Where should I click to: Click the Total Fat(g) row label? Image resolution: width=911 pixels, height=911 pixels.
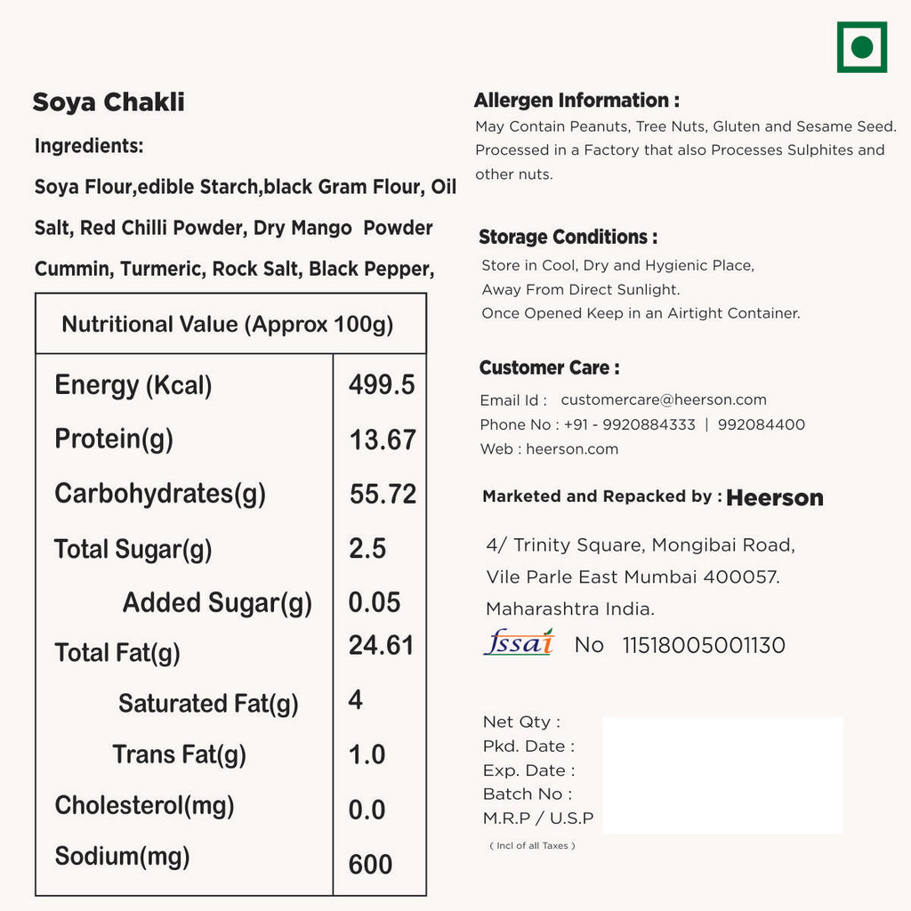[x=117, y=653]
